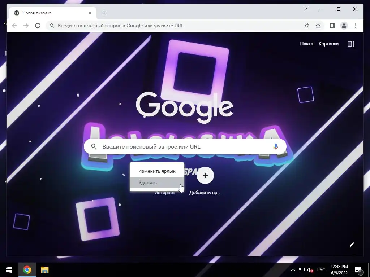Open the user profile avatar
This screenshot has width=370, height=277.
click(344, 26)
